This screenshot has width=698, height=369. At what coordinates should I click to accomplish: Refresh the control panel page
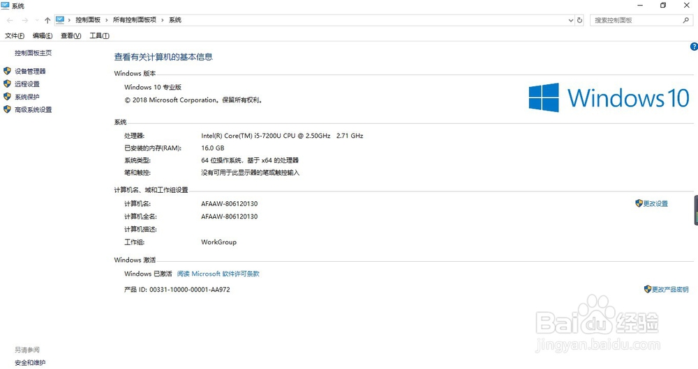click(x=579, y=20)
